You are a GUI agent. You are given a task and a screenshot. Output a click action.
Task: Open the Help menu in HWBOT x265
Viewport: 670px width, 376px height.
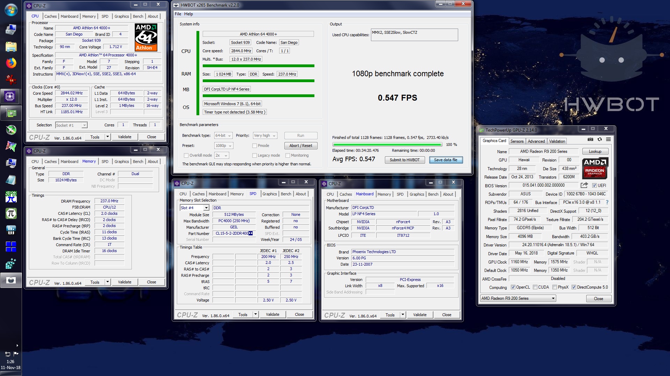pos(188,14)
